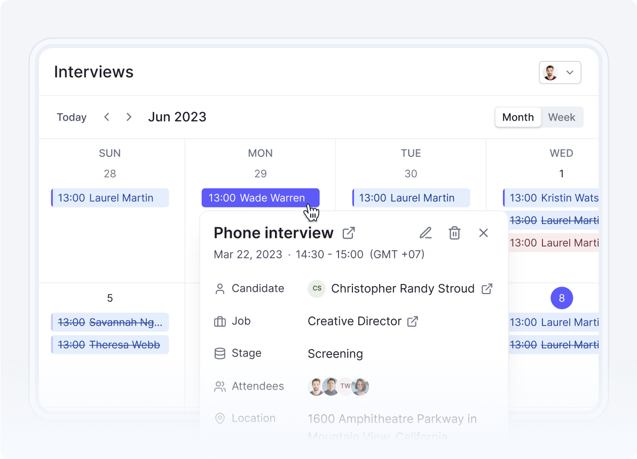Open the strikethrough Laurel Martin event under day 8

tap(553, 345)
